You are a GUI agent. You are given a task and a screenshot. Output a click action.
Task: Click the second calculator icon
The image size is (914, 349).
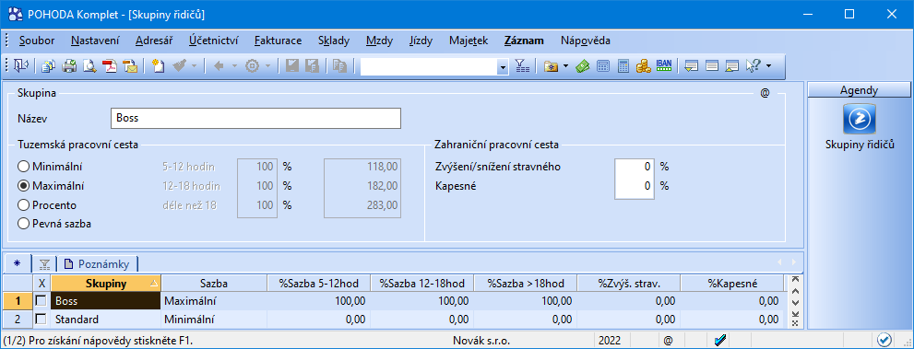click(x=623, y=66)
